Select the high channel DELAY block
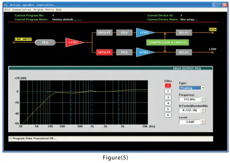 point(184,33)
